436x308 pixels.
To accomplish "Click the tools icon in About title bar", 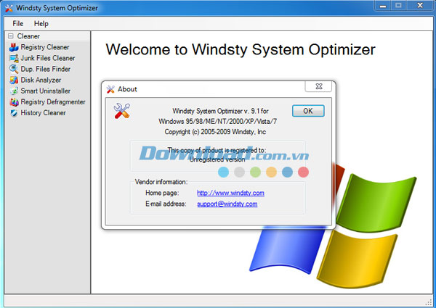I will [x=110, y=89].
